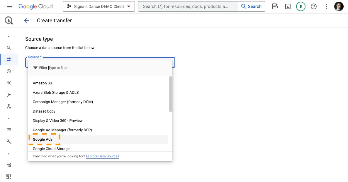The image size is (348, 182).
Task: Click the Search button
Action: pos(252,6)
